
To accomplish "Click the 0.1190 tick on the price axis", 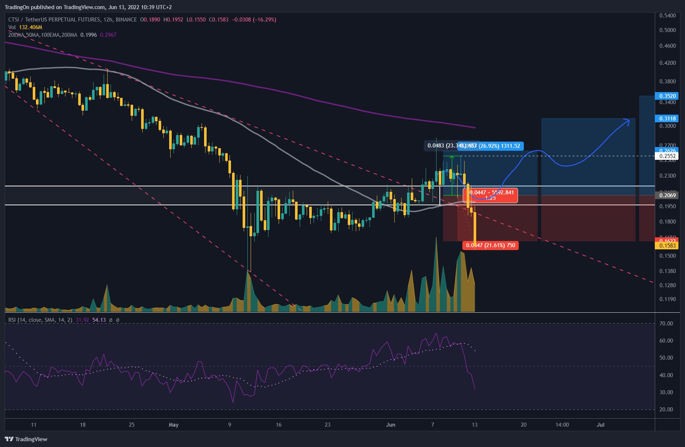I will click(668, 299).
